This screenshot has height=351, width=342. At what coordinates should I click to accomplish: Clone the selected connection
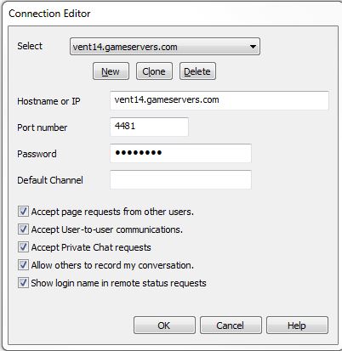pos(154,71)
